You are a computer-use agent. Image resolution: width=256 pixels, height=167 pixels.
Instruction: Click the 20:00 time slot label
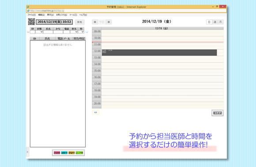coord(97,103)
